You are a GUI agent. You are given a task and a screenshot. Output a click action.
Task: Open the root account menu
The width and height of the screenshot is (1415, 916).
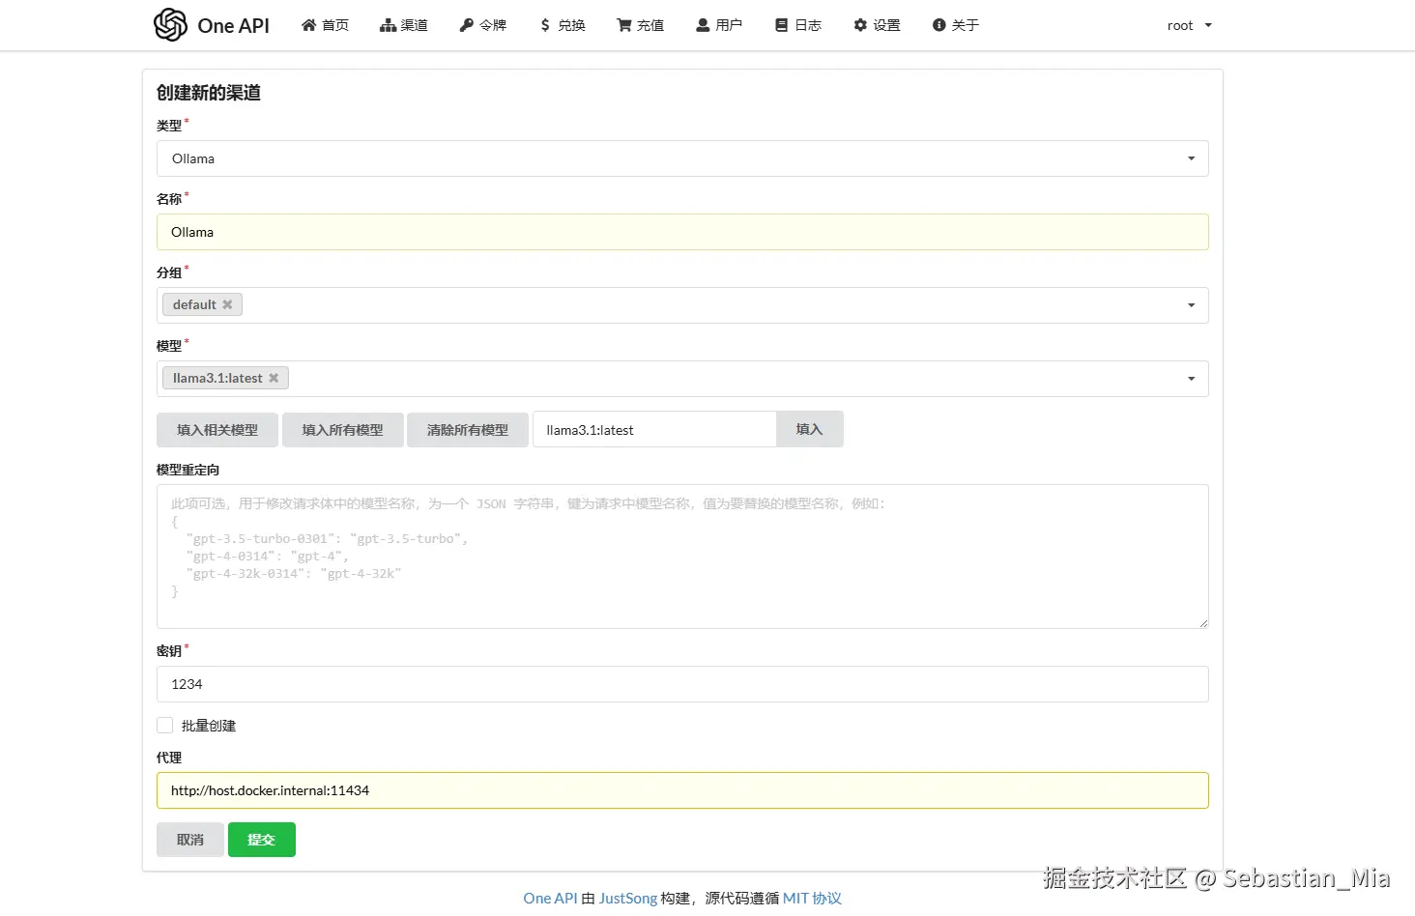1188,25
